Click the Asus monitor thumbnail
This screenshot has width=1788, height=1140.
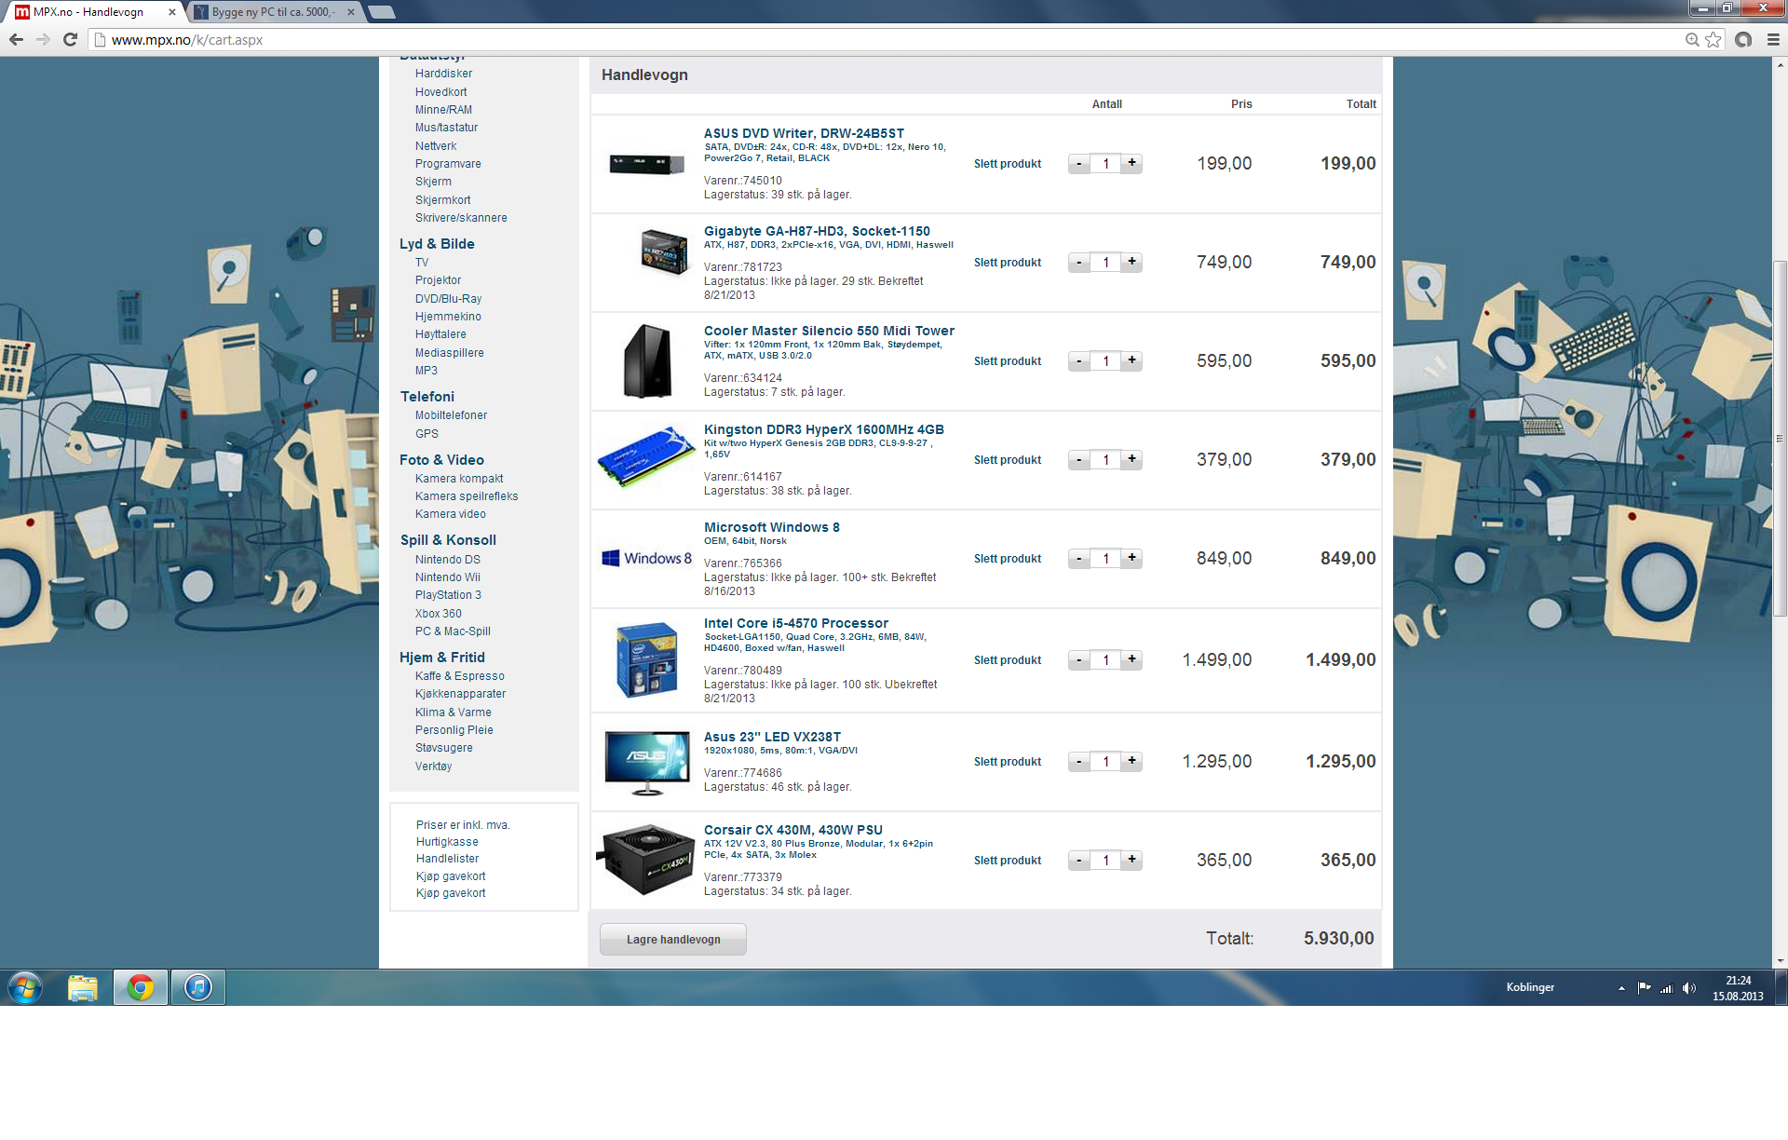pos(647,763)
